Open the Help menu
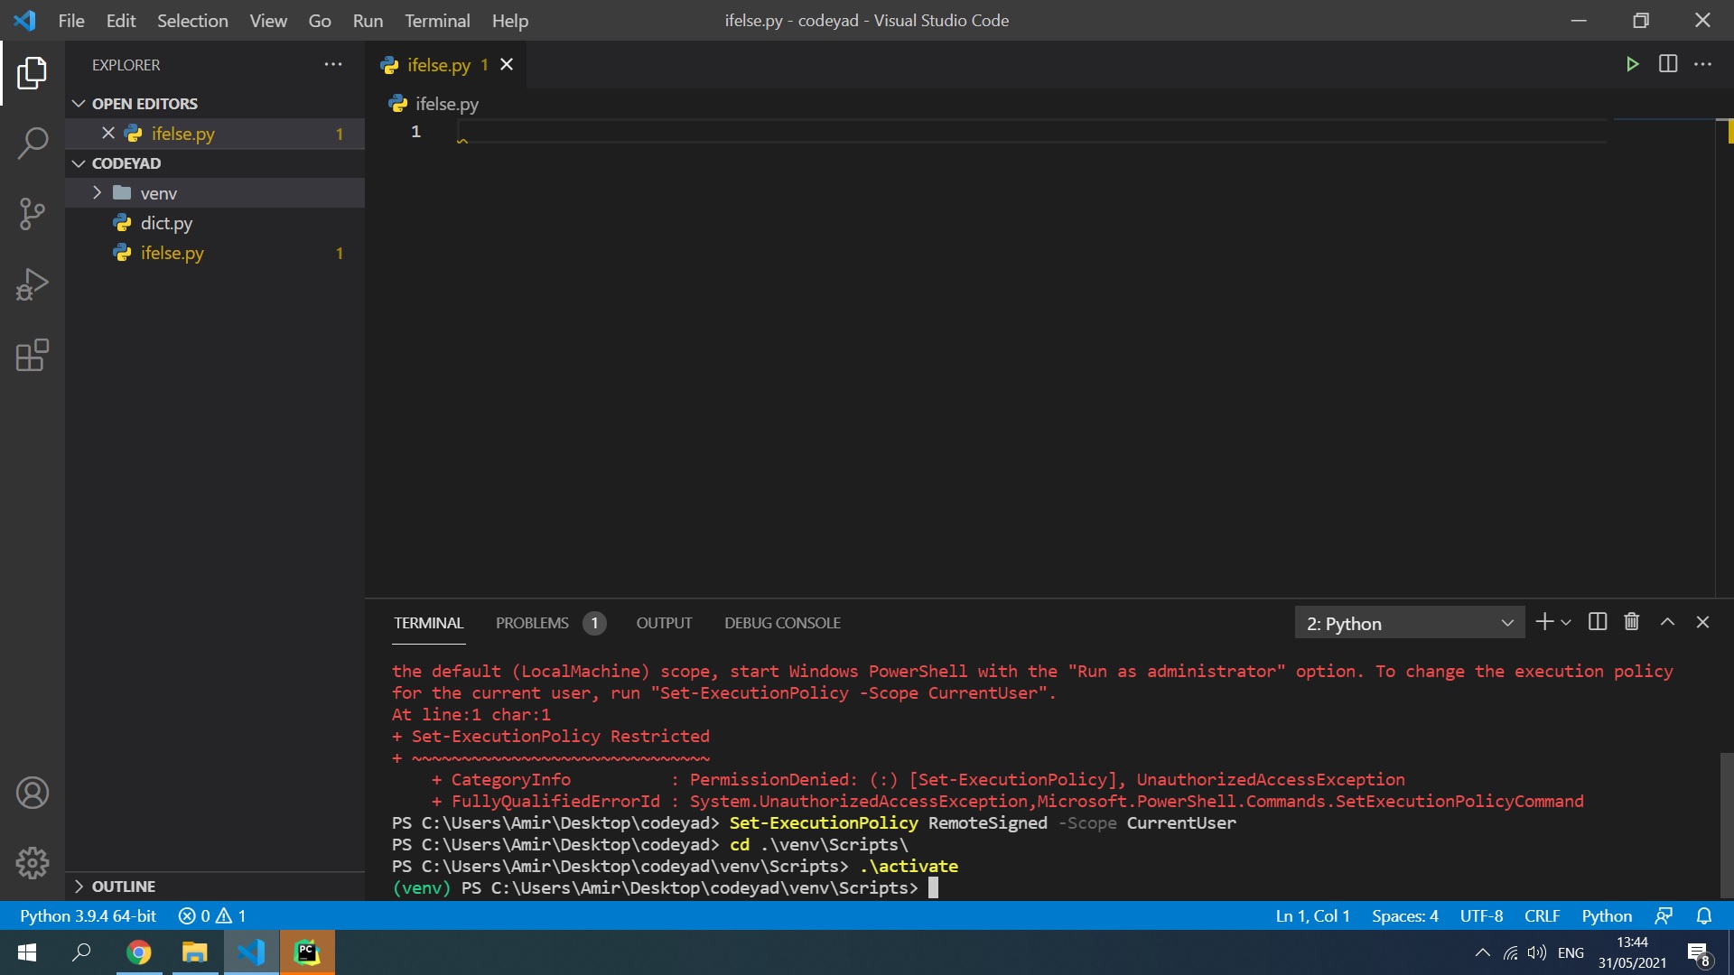 click(510, 20)
